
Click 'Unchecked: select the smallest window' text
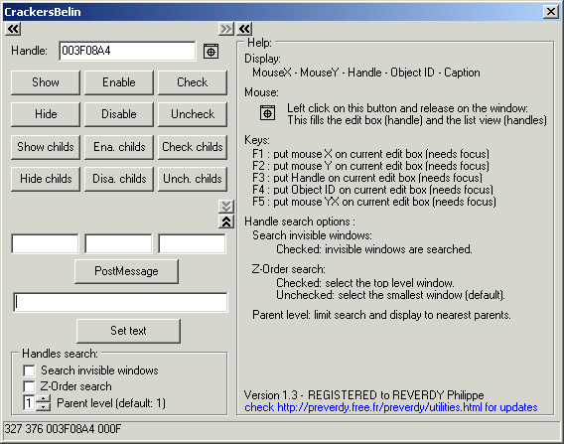click(390, 295)
